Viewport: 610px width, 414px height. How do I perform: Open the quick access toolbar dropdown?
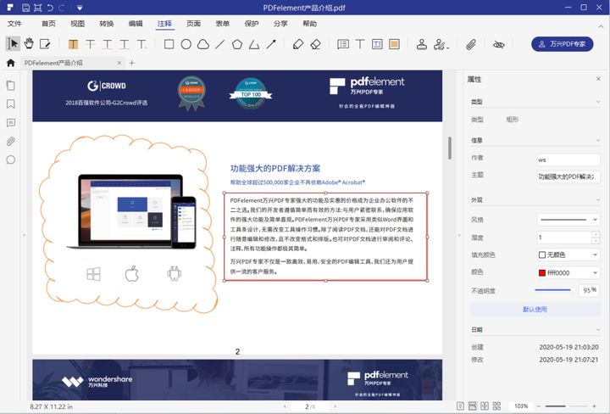point(80,8)
